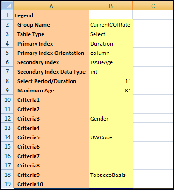The height and width of the screenshot is (190, 174).
Task: Select the UWCode cell
Action: [x=111, y=137]
